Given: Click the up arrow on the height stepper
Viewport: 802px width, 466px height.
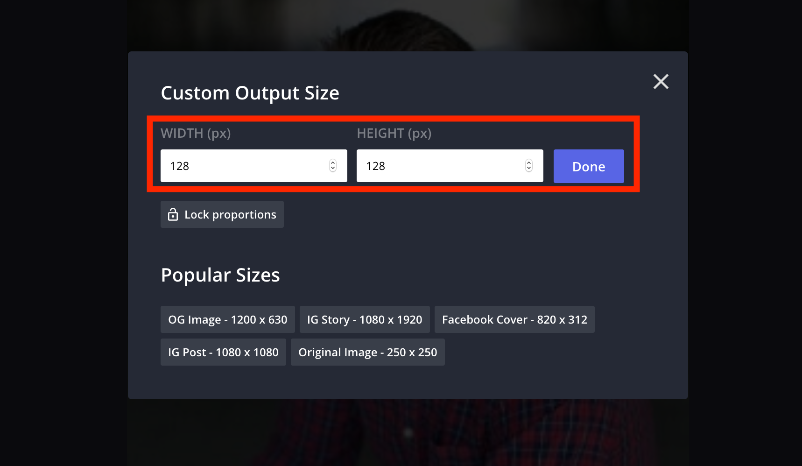Looking at the screenshot, I should tap(528, 162).
